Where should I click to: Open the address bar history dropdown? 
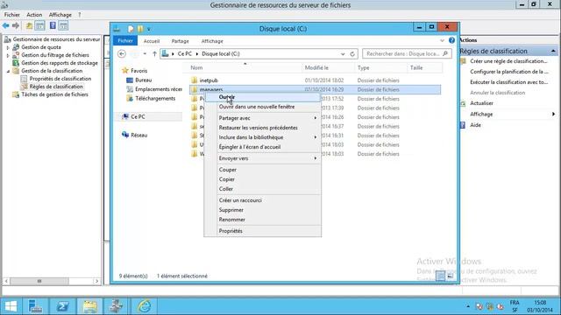click(343, 54)
